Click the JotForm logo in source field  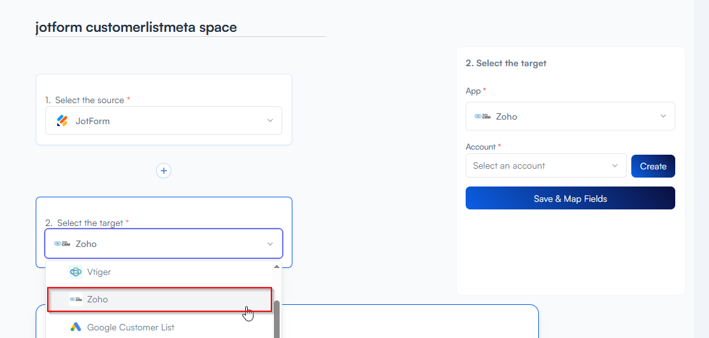tap(62, 121)
